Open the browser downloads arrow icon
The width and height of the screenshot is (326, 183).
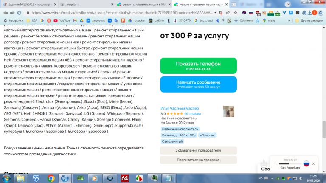click(x=309, y=13)
